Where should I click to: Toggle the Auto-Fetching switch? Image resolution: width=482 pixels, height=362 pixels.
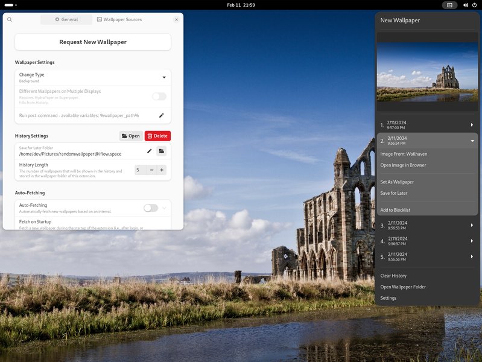(151, 208)
